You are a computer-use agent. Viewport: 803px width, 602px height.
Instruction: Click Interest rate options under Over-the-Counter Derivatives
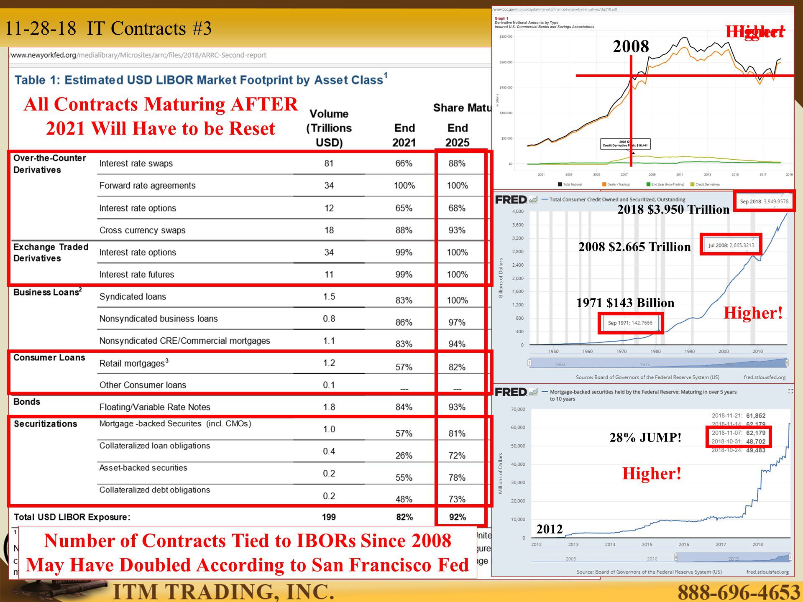(x=138, y=208)
